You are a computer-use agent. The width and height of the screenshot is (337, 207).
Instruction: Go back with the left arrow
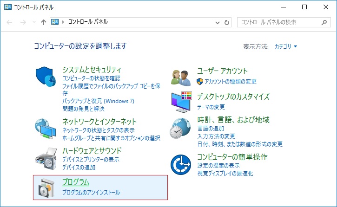click(9, 22)
